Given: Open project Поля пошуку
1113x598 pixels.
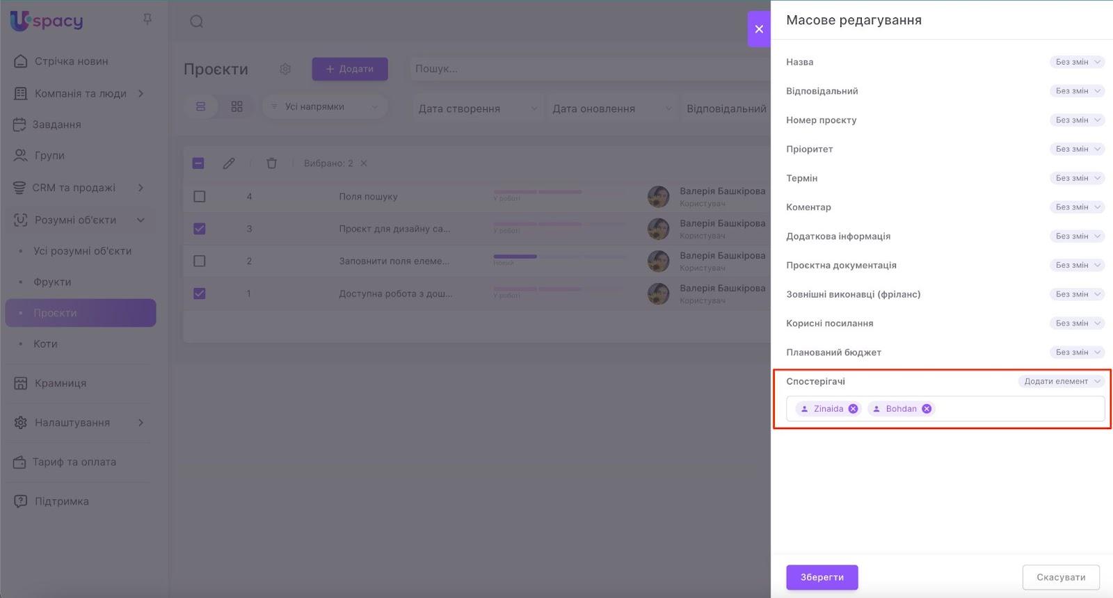Looking at the screenshot, I should [368, 197].
